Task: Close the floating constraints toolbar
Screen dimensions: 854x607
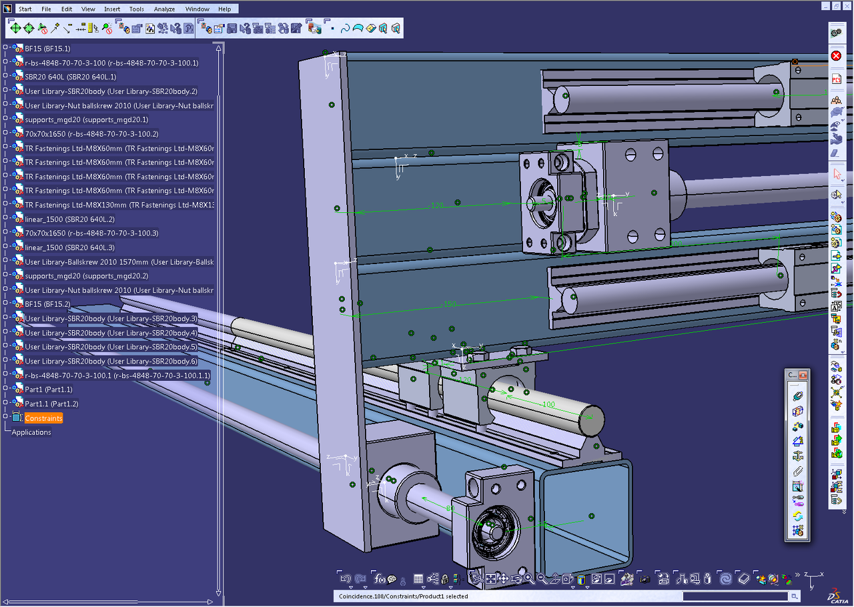Action: point(803,376)
